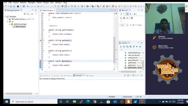This screenshot has width=188, height=106.
Task: Click the editor vertical scrollbar
Action: [x=114, y=50]
